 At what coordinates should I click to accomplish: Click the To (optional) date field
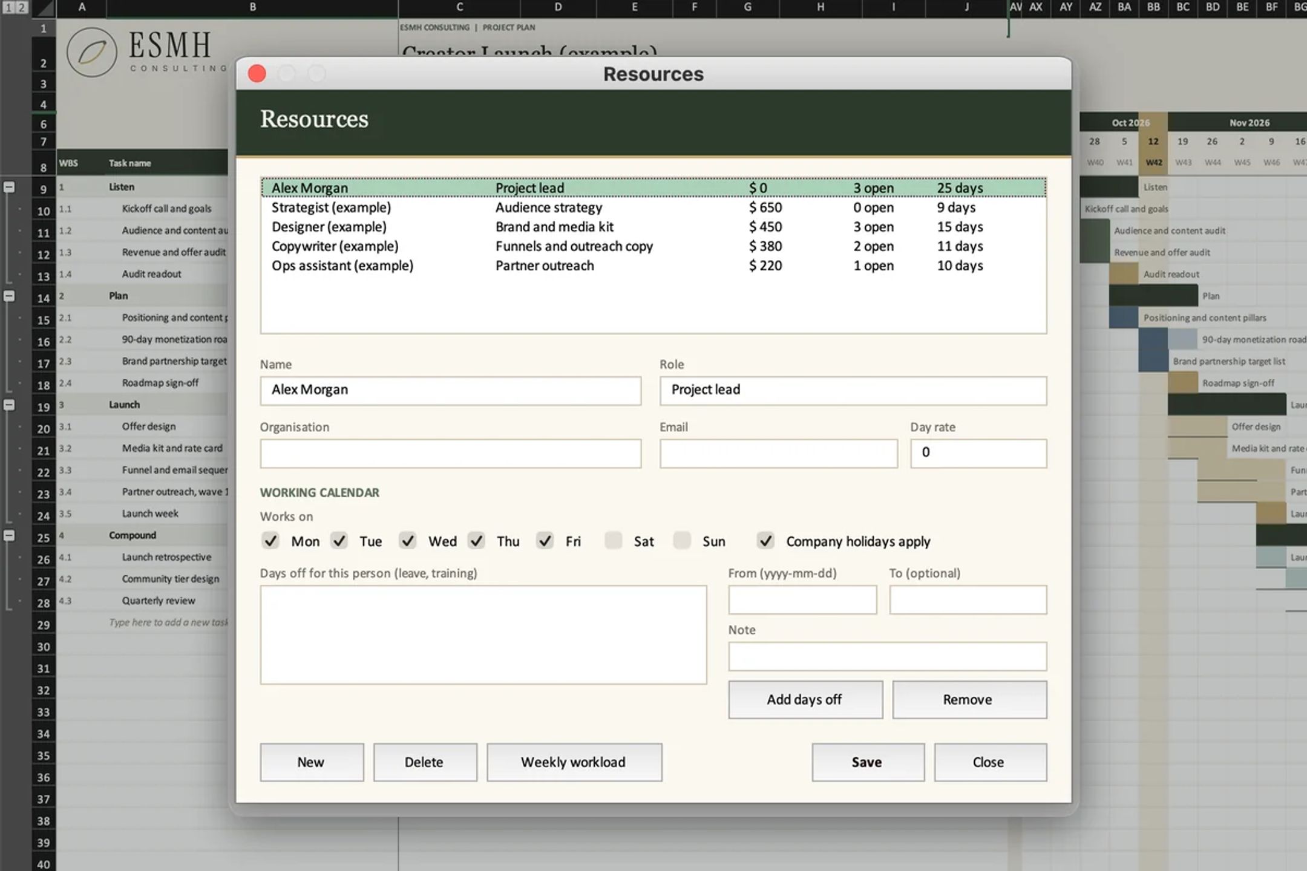(x=968, y=600)
